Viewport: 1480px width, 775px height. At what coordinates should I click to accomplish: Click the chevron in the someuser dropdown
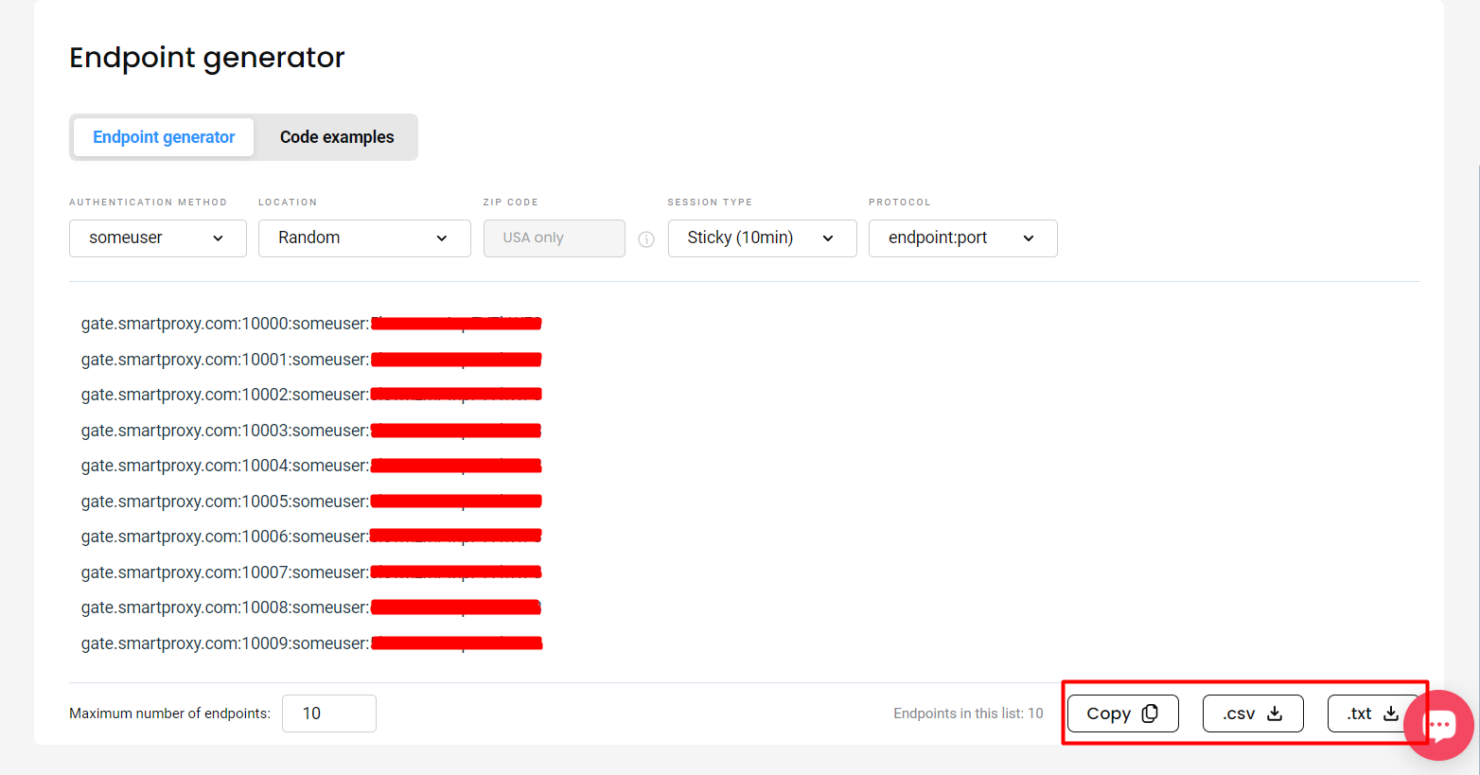(218, 238)
